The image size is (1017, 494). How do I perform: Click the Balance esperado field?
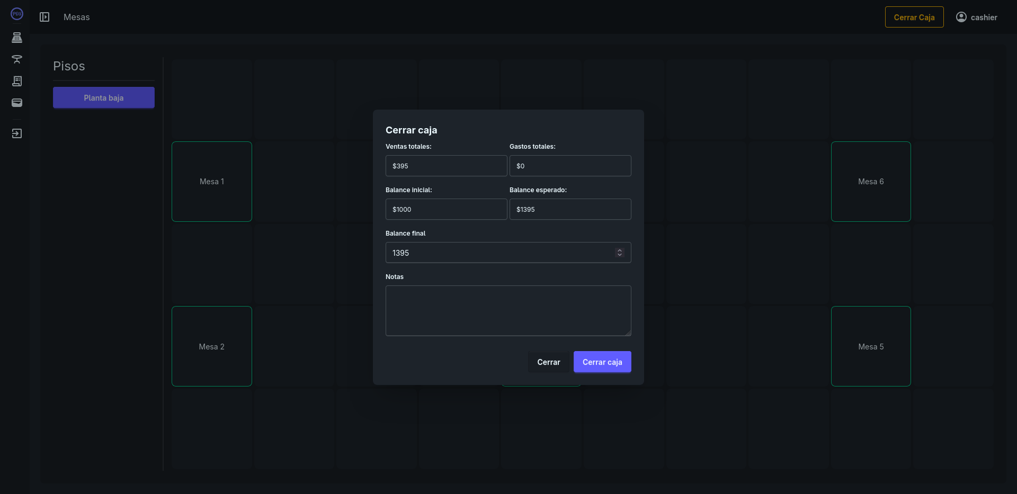pyautogui.click(x=570, y=209)
